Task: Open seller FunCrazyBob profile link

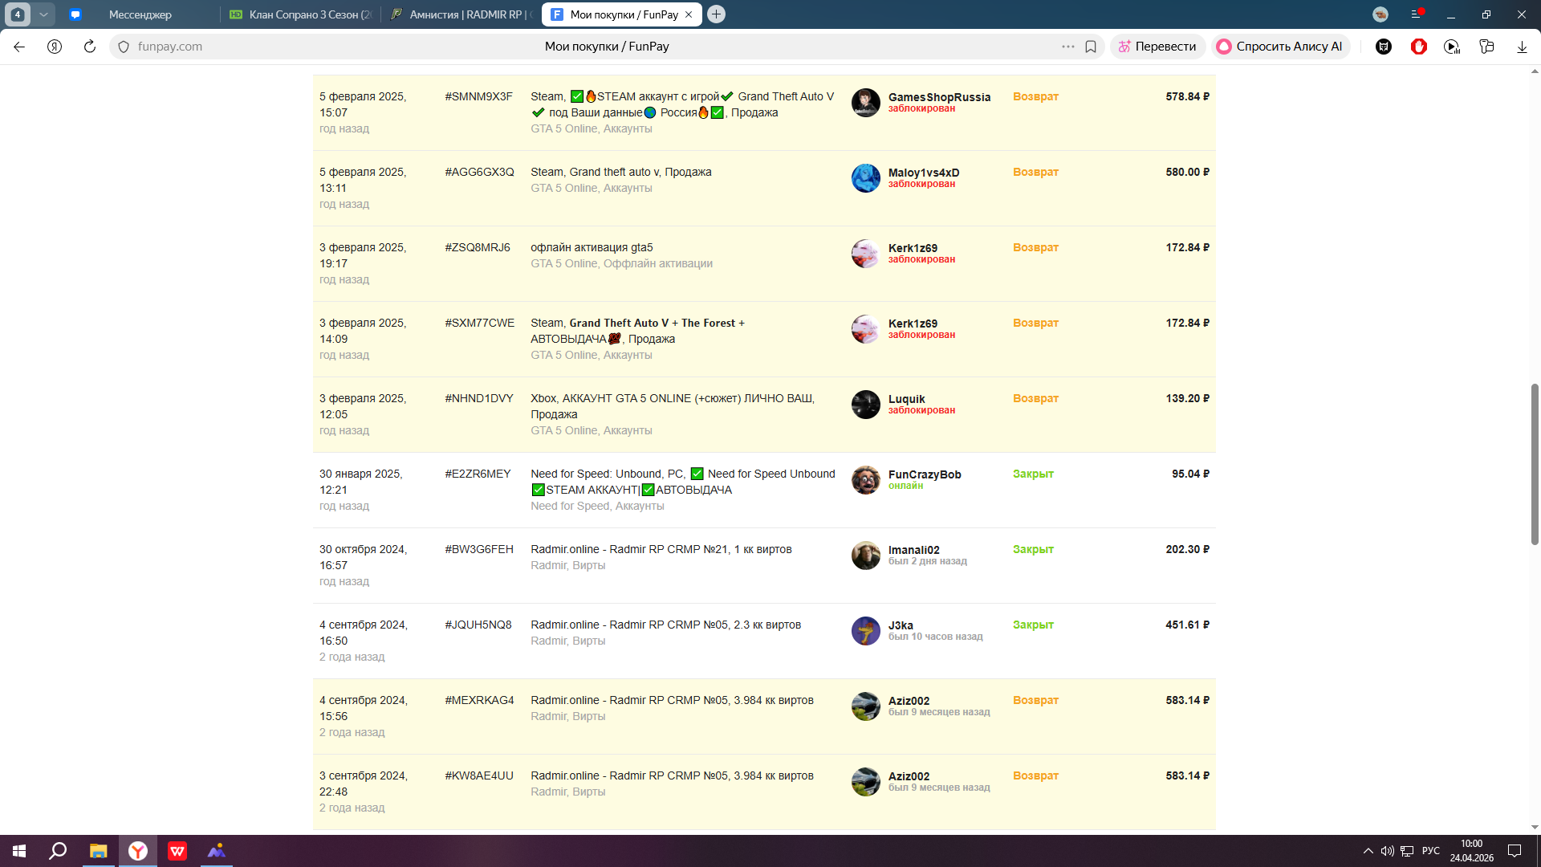Action: click(924, 474)
